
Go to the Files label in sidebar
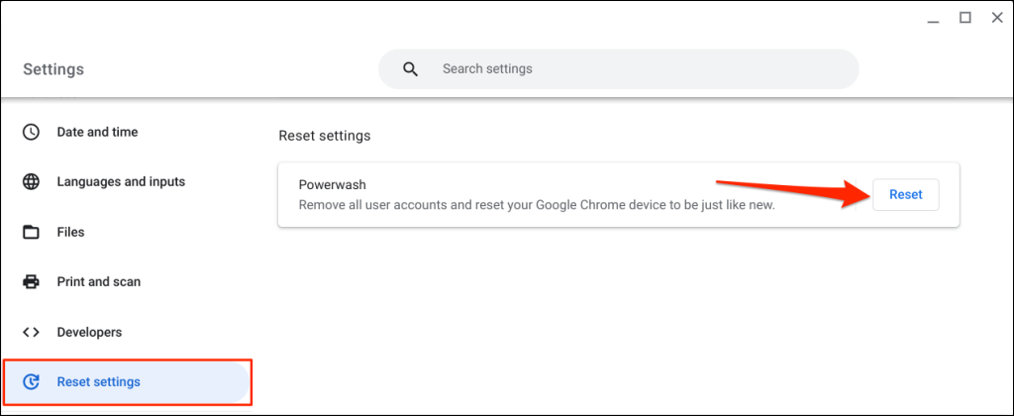click(x=70, y=233)
